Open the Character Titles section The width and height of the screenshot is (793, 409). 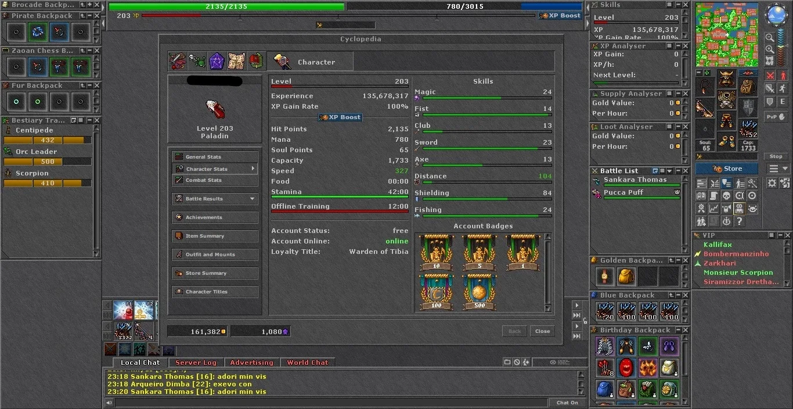tap(215, 292)
